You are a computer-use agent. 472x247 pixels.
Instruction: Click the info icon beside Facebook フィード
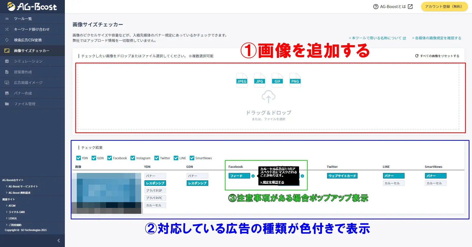253,176
